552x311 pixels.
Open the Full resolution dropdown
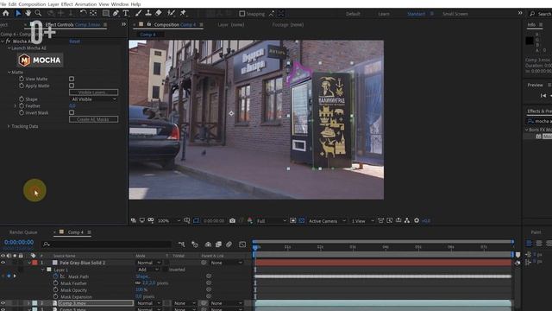271,221
